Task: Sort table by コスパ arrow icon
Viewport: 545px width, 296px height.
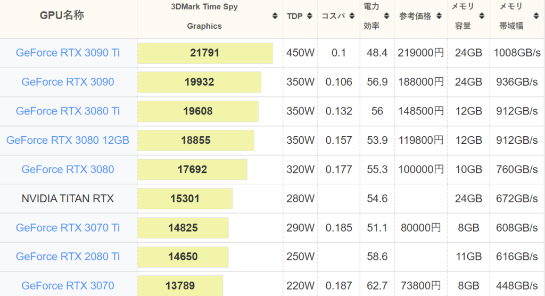Action: tap(352, 16)
